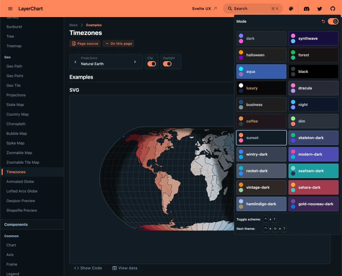Screen dimensions: 342x276
Task: Choose the hamlindigo-dark theme
Action: pos(261,204)
